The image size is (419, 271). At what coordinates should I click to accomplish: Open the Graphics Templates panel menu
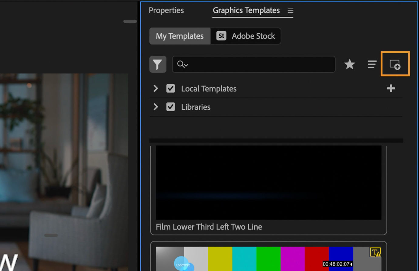(290, 10)
